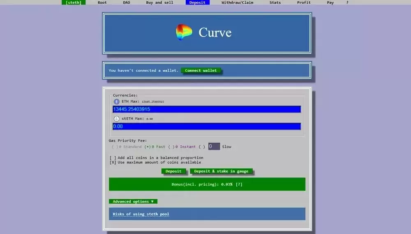Click the stETH coin icon
The width and height of the screenshot is (411, 234).
116,118
